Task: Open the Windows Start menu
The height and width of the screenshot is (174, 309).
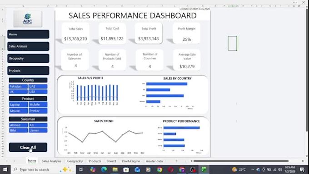Action: (x=5, y=169)
